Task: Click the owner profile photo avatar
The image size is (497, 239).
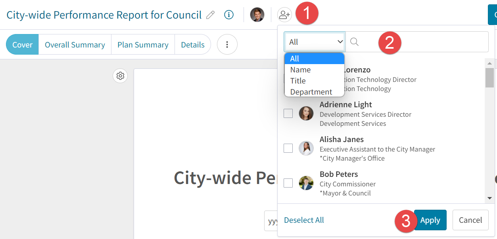Action: tap(257, 15)
